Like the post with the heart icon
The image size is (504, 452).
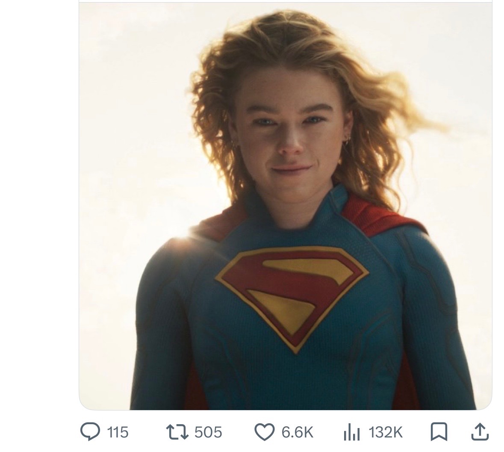(265, 432)
